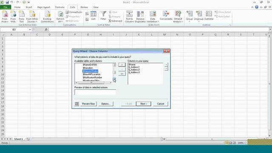This screenshot has width=272, height=153.
Task: Minimize the ribbon with caret icon
Action: click(252, 7)
